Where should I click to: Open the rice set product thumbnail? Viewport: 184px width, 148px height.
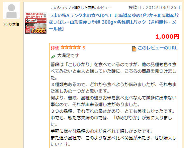click(x=36, y=23)
